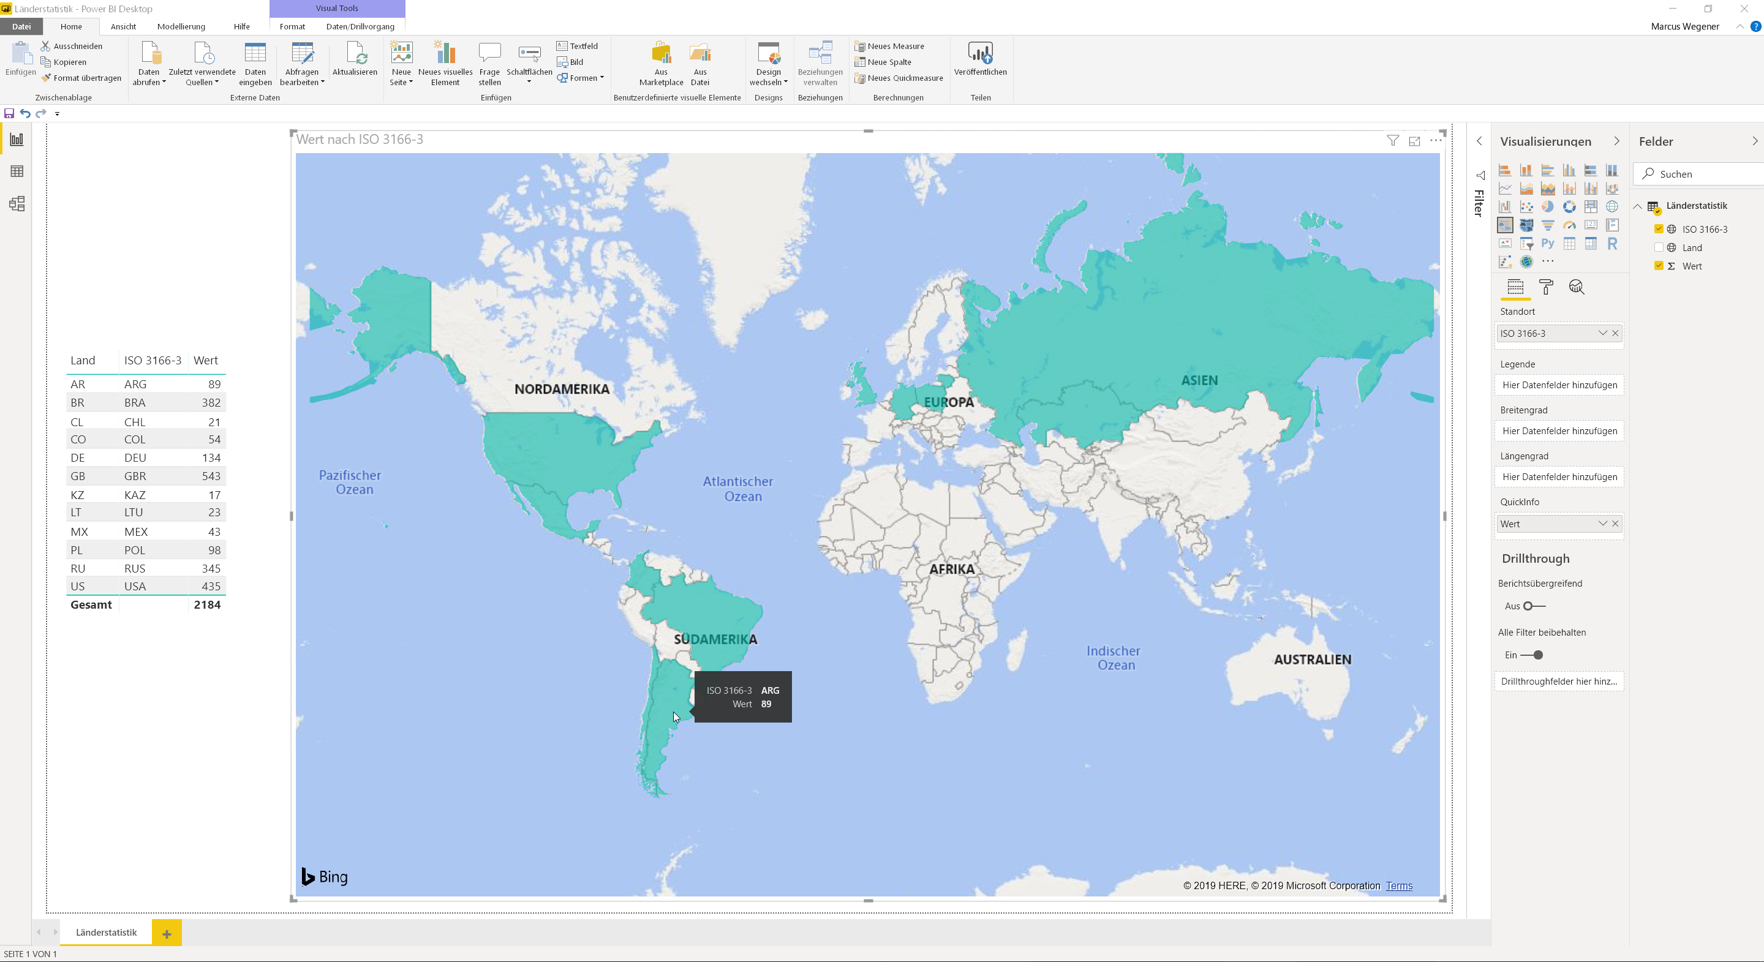1764x962 pixels.
Task: Toggle the ISO 3166-3 field checkbox
Action: point(1659,228)
